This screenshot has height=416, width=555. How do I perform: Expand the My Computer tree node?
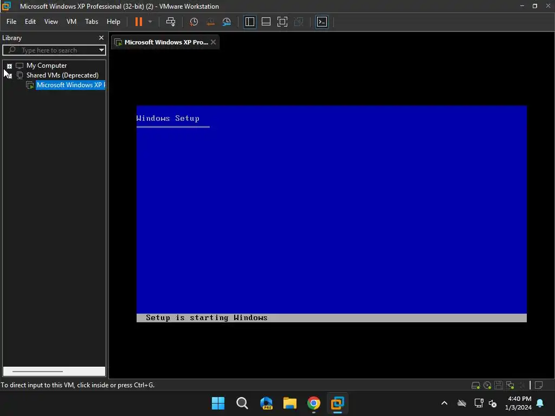pyautogui.click(x=10, y=66)
